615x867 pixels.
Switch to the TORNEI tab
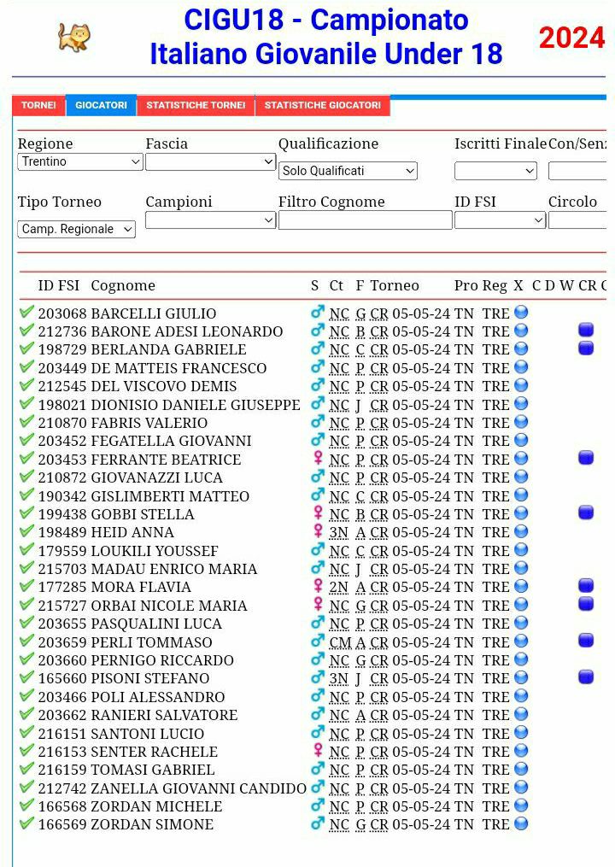click(x=38, y=105)
